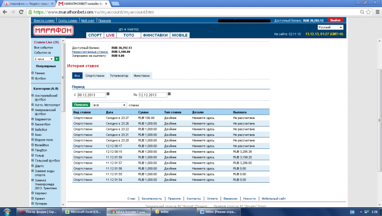The width and height of the screenshot is (382, 216).
Task: Expand the Футбол category in Популярные
Action: coord(32,78)
